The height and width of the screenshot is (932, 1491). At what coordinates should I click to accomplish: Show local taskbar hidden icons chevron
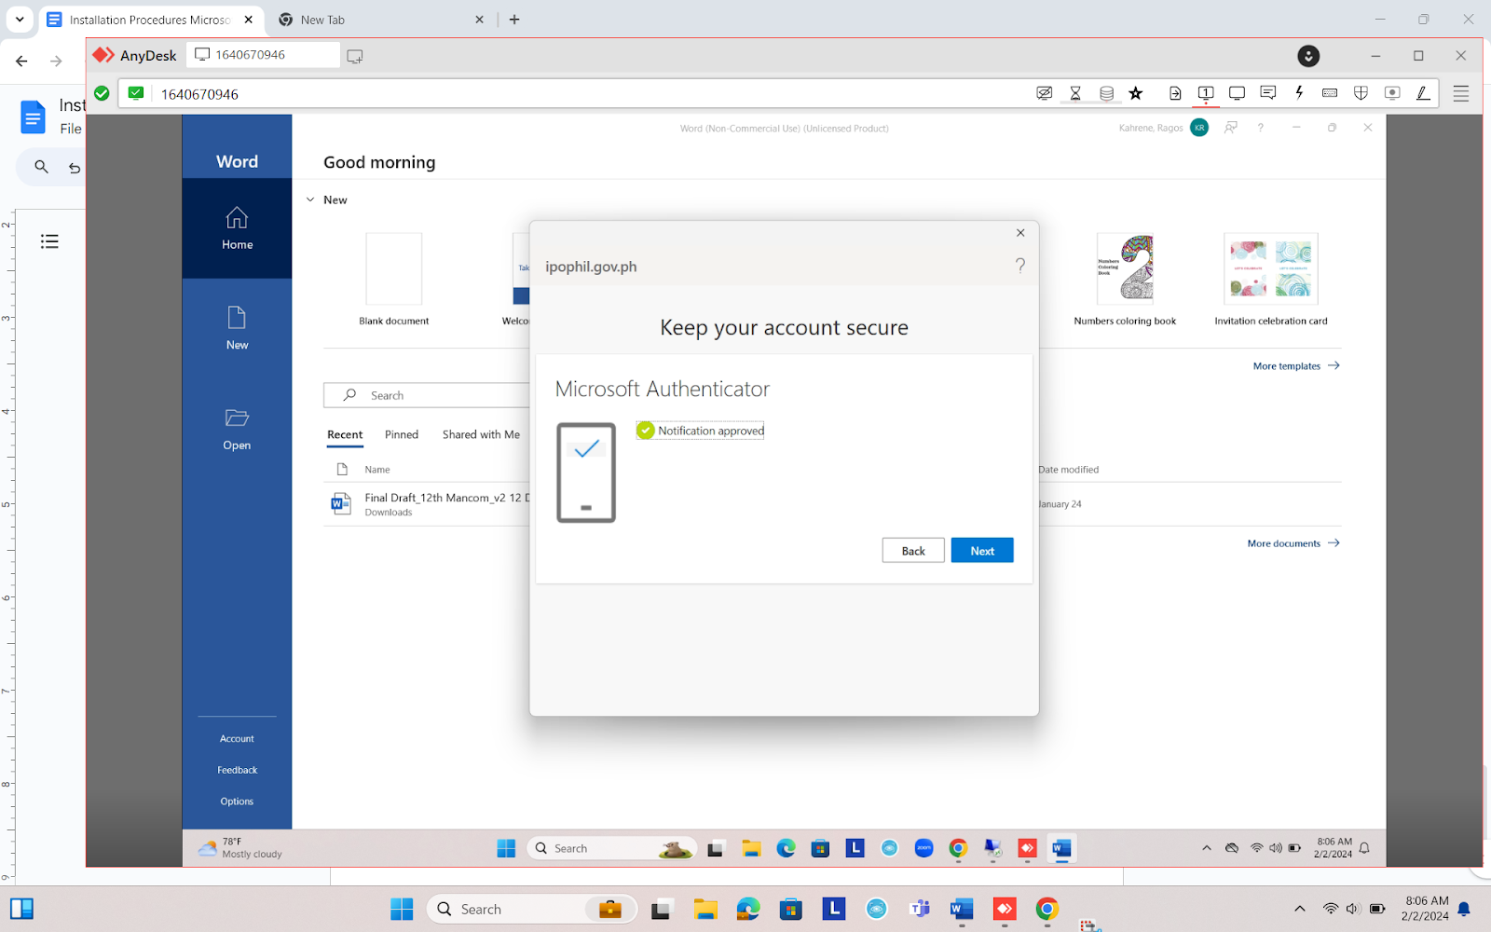tap(1300, 909)
